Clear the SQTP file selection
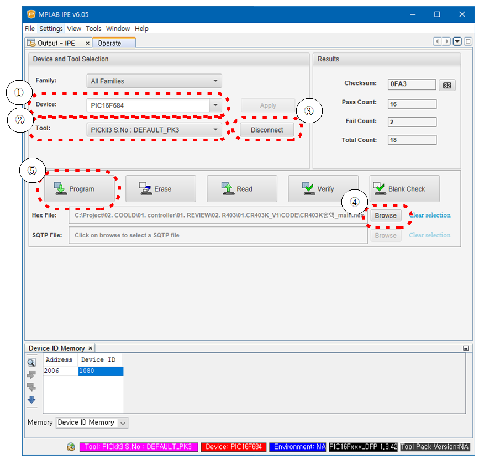 429,235
